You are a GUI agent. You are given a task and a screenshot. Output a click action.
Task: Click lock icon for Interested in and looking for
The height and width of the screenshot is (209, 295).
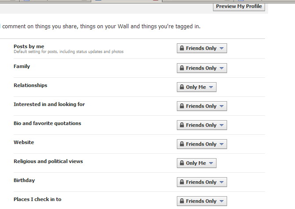coord(181,106)
